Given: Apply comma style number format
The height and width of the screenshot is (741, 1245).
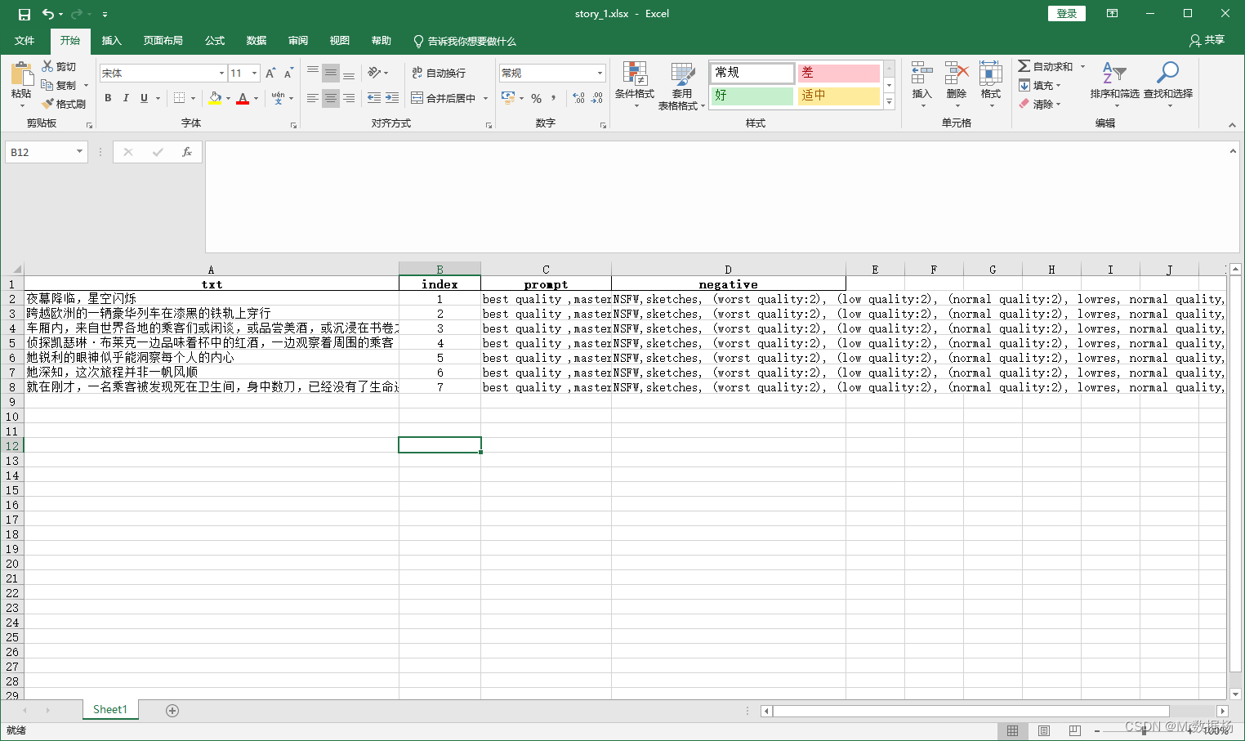Looking at the screenshot, I should pos(554,98).
